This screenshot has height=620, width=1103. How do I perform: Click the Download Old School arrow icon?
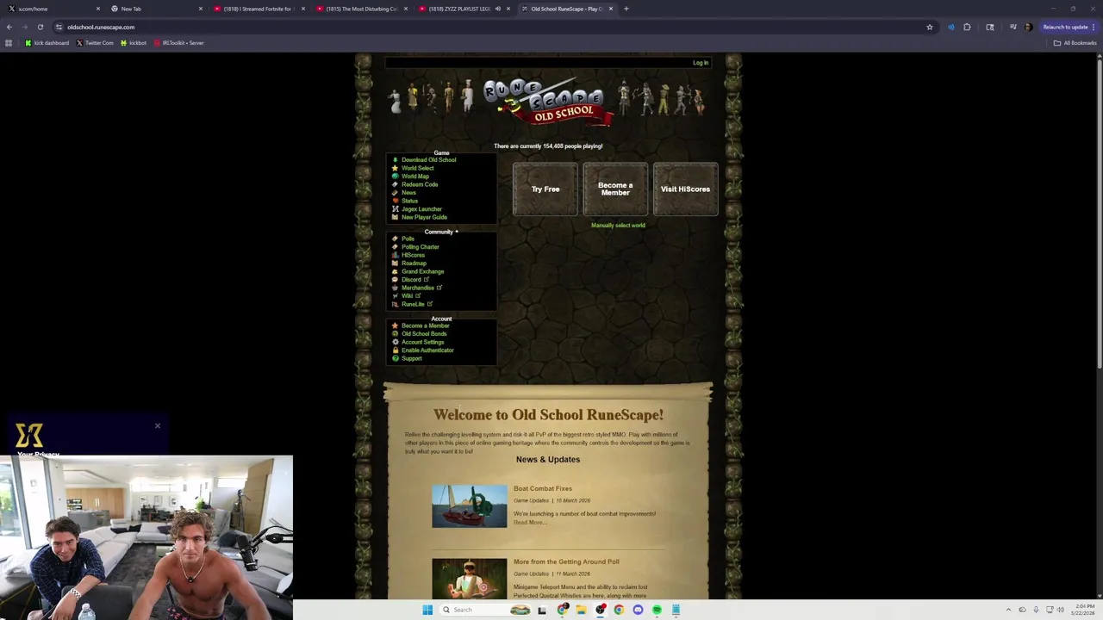(395, 160)
